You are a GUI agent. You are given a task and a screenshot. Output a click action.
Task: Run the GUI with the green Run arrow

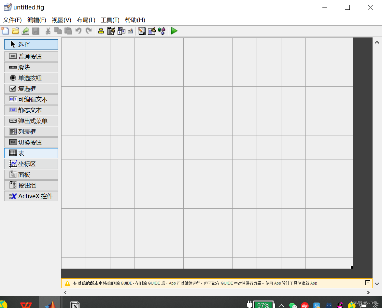[x=174, y=31]
